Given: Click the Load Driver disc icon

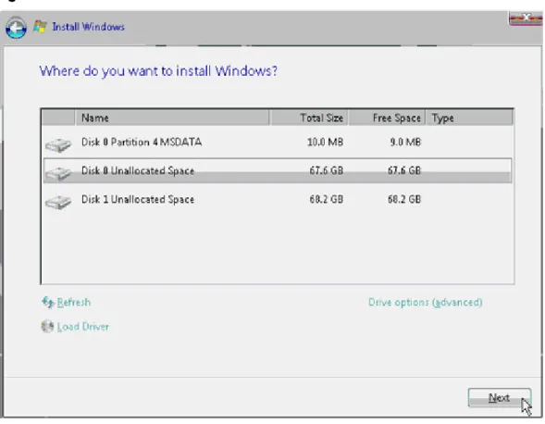Looking at the screenshot, I should 47,326.
